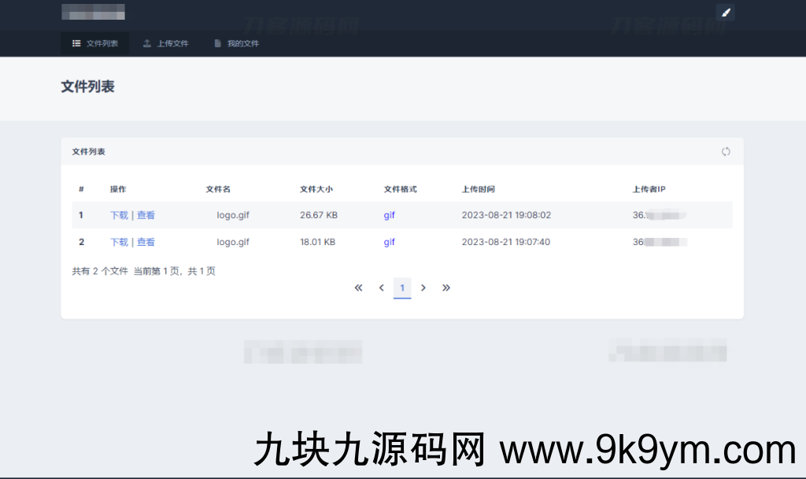Download the first logo.gif file

pyautogui.click(x=118, y=214)
